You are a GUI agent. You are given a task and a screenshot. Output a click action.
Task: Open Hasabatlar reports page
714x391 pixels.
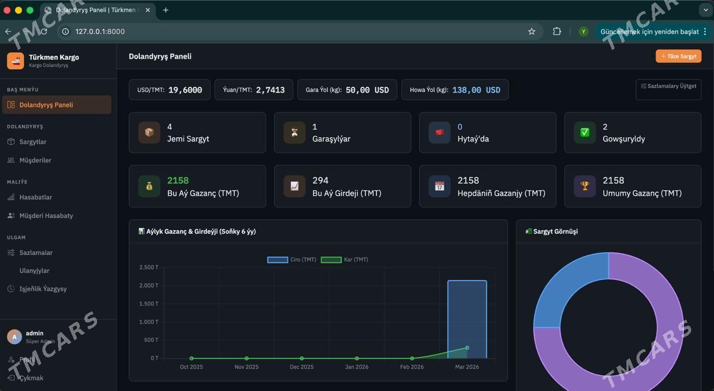pyautogui.click(x=36, y=197)
